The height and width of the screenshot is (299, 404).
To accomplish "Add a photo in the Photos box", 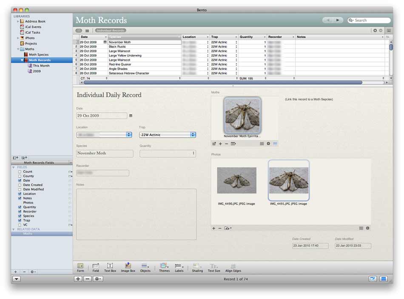I will 213,228.
